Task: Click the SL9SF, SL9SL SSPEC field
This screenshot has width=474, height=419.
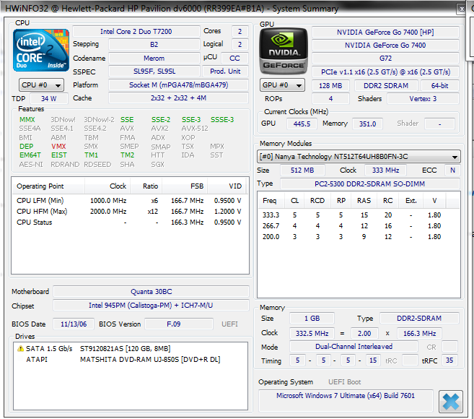Action: (x=154, y=72)
